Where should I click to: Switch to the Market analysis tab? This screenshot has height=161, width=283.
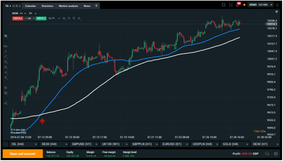(x=68, y=6)
